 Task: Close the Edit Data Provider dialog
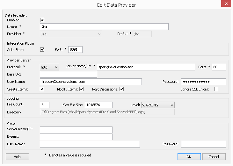(x=226, y=4)
